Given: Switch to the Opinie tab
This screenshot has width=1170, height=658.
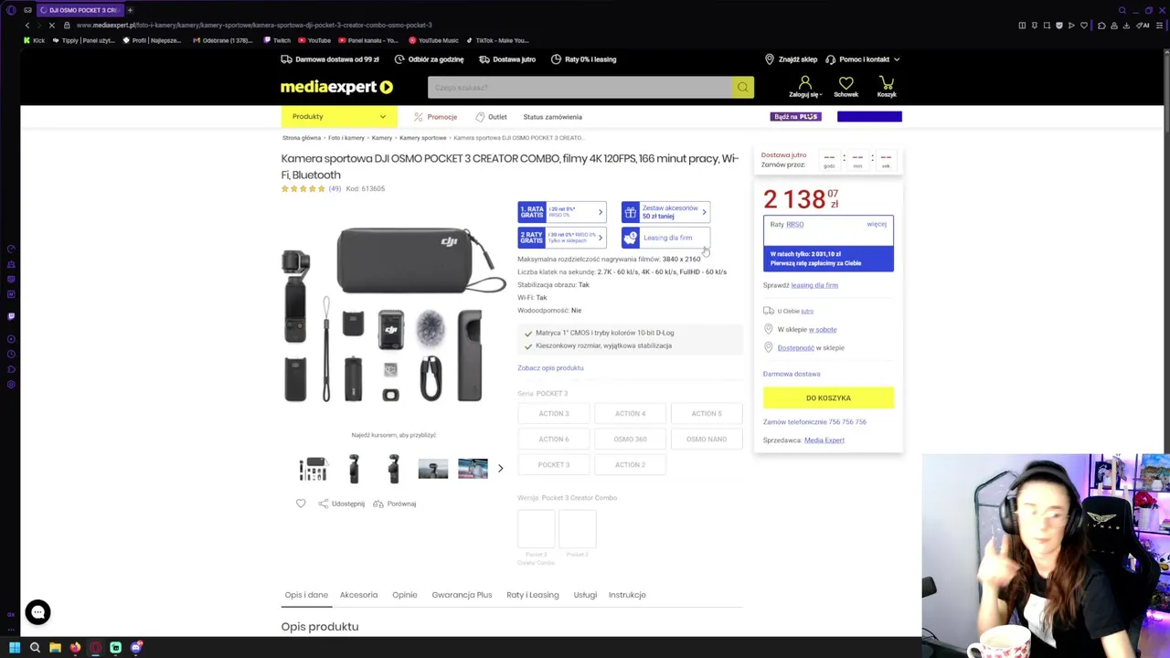Looking at the screenshot, I should click(405, 595).
